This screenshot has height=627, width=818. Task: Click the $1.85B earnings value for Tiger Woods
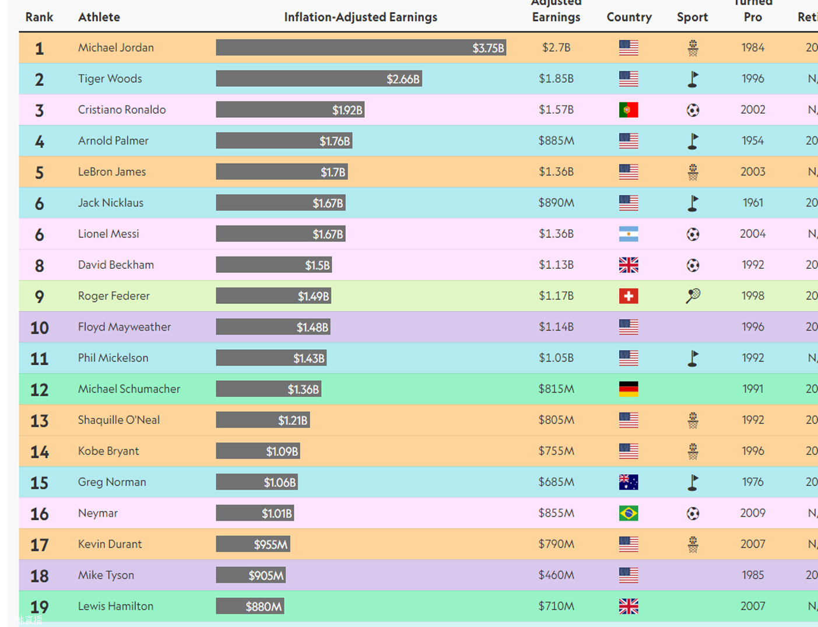[556, 79]
